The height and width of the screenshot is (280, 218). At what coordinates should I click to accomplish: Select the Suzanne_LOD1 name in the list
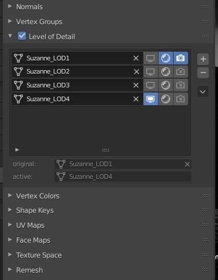pyautogui.click(x=48, y=58)
